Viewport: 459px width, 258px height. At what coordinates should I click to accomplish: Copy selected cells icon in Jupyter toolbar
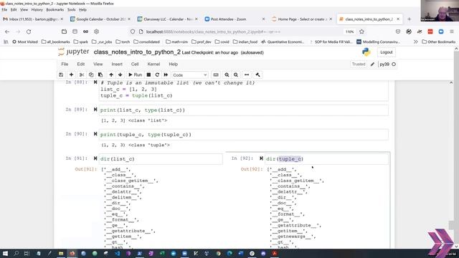(x=91, y=75)
